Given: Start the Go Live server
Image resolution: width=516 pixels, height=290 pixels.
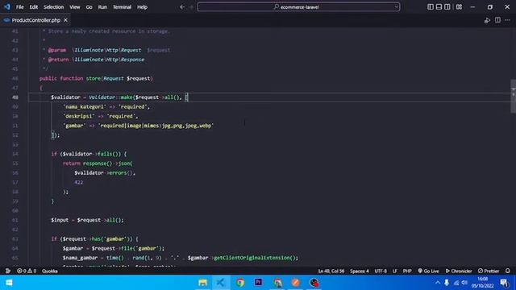Looking at the screenshot, I should 428,271.
